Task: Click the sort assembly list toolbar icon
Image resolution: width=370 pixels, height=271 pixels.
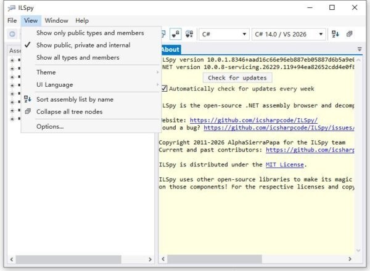Action: point(335,34)
